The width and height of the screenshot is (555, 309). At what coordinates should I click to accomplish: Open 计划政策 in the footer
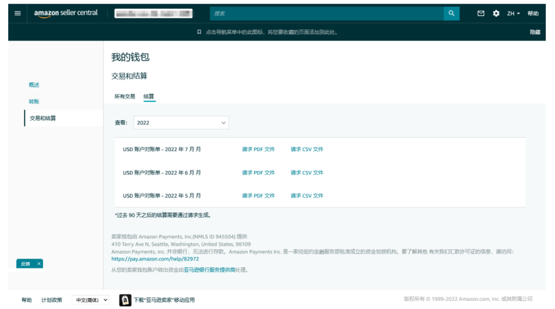pos(52,300)
